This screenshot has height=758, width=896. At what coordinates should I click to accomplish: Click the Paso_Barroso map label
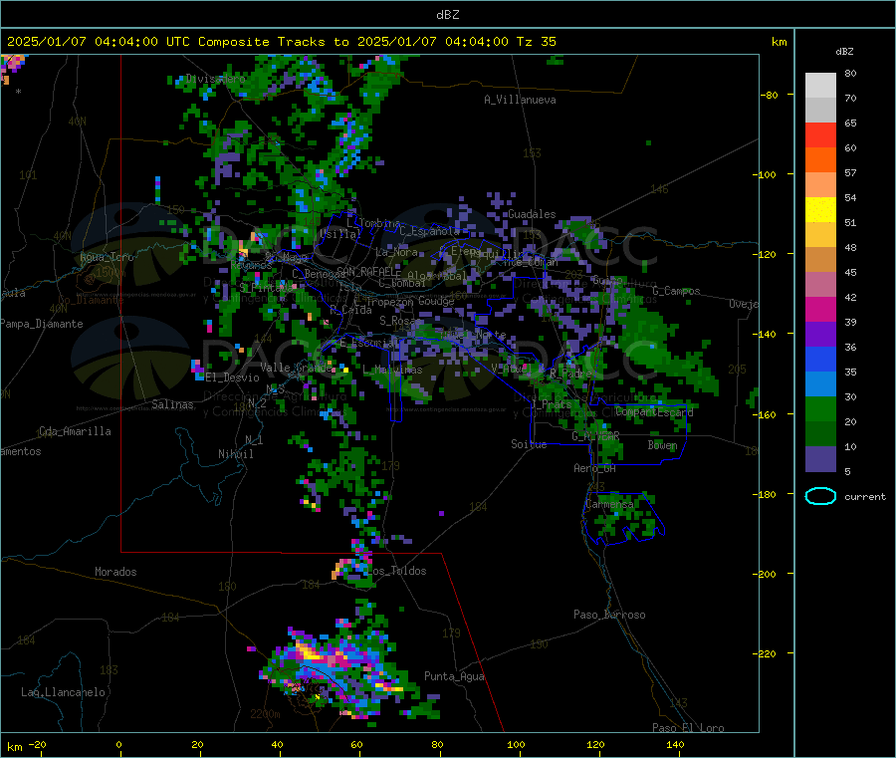point(609,615)
